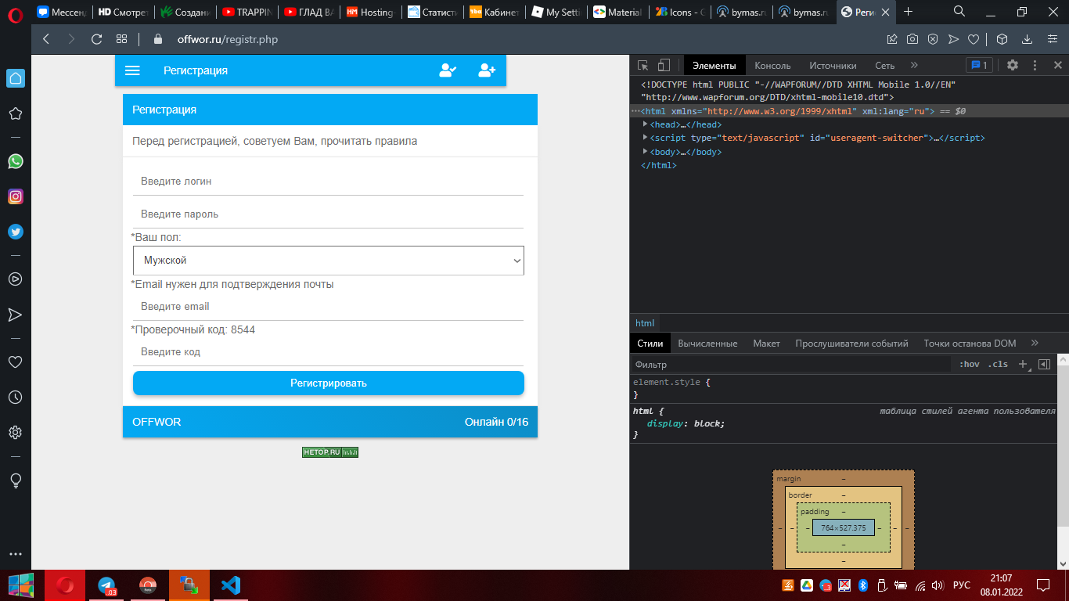Toggle the .cls class editor

coord(998,365)
